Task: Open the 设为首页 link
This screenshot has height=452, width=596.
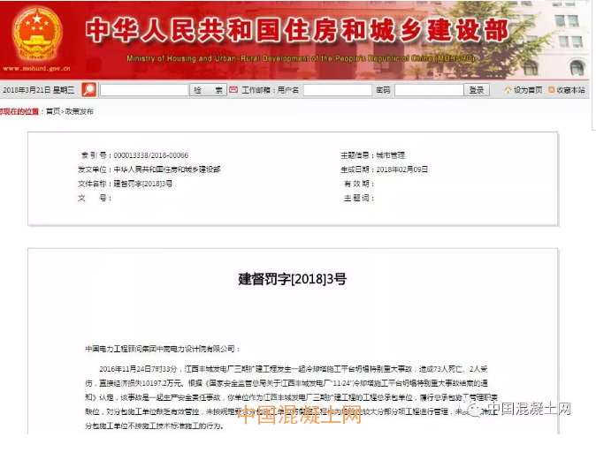Action: [528, 90]
